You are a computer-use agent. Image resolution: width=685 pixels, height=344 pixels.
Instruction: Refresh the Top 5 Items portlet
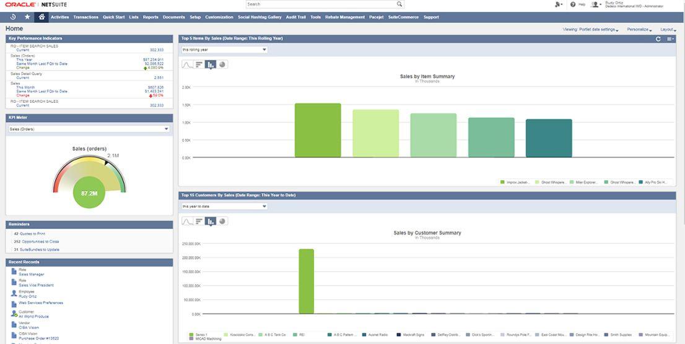point(658,39)
